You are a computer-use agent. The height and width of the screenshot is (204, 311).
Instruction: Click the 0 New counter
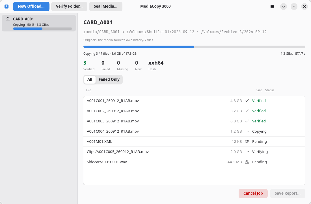point(138,66)
